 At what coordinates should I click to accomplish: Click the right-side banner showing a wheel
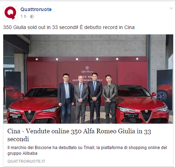point(164,90)
